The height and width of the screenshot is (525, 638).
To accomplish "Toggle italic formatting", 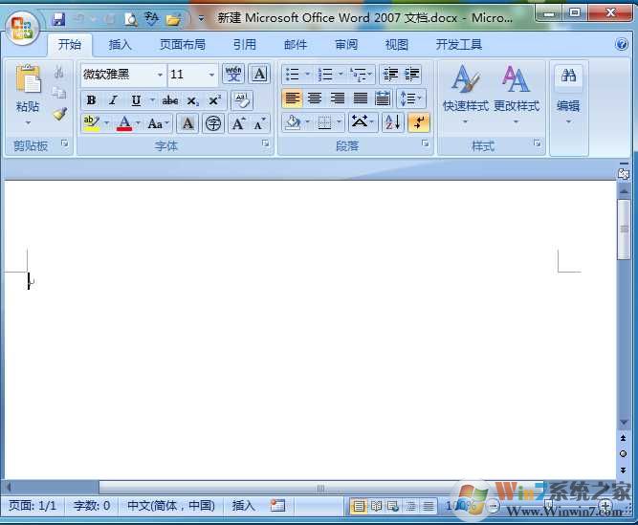I will pos(113,100).
